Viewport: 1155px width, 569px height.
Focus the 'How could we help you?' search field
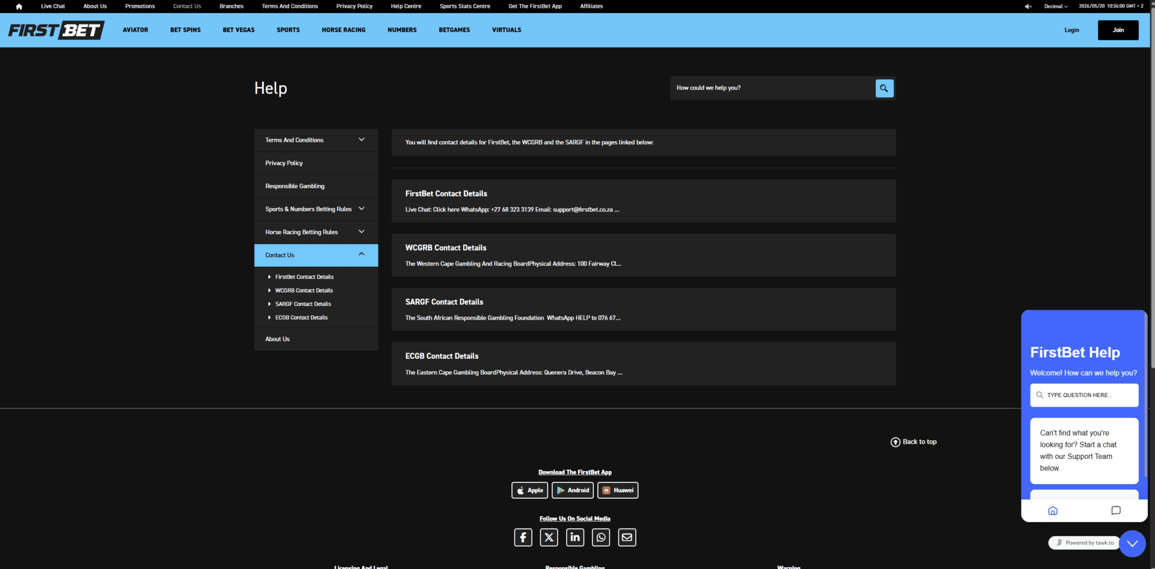773,88
